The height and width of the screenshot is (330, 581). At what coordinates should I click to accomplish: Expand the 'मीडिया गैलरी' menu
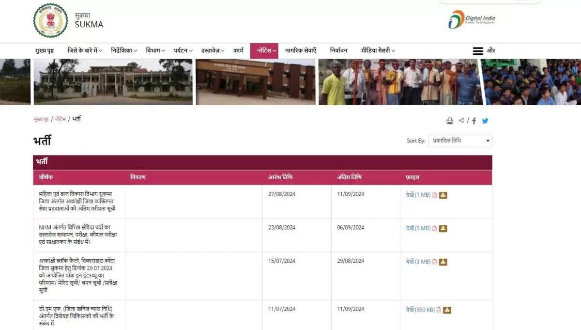378,51
